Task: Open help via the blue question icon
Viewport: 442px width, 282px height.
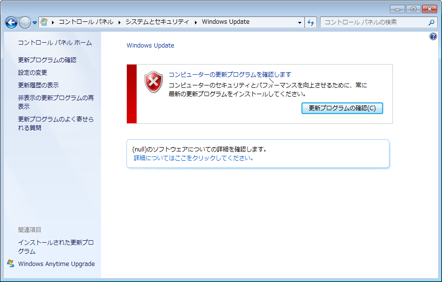Action: (433, 36)
